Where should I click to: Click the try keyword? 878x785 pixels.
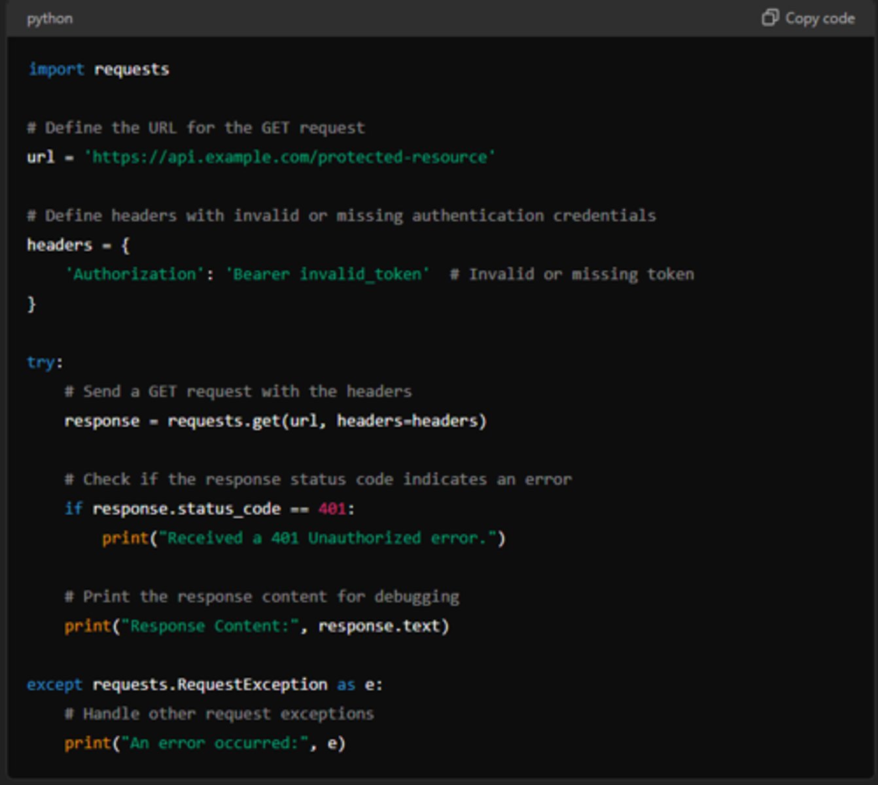[x=41, y=362]
